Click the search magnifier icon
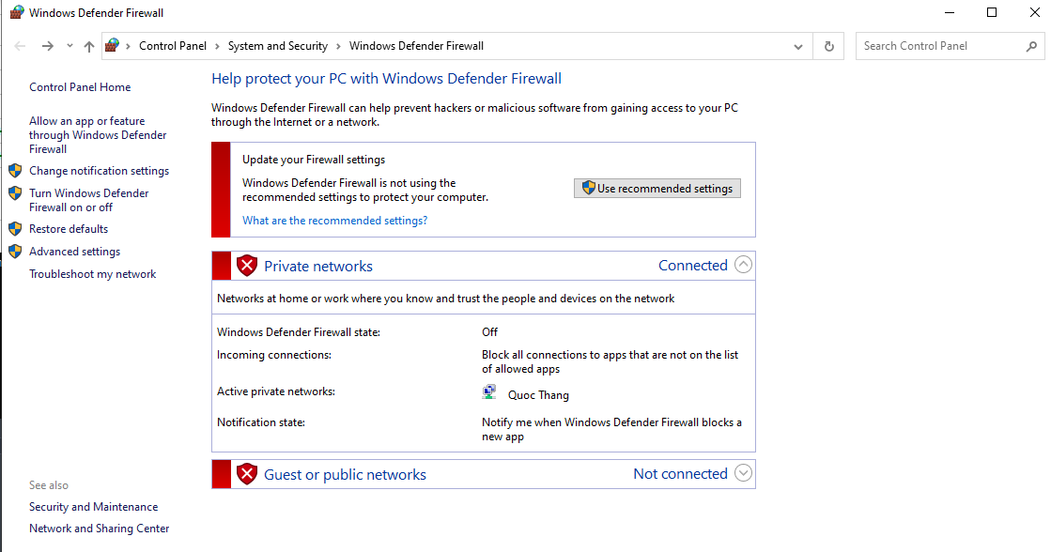Image resolution: width=1051 pixels, height=552 pixels. pos(1031,46)
